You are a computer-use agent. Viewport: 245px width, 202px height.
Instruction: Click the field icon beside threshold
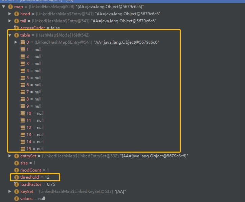click(17, 177)
